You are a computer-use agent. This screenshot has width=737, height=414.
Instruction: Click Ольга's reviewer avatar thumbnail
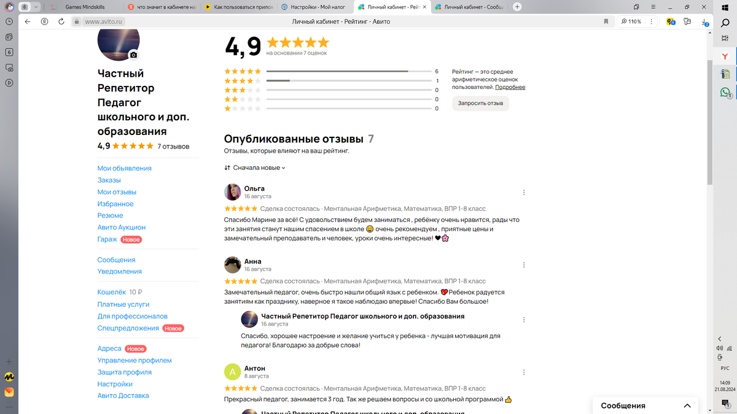(x=232, y=192)
